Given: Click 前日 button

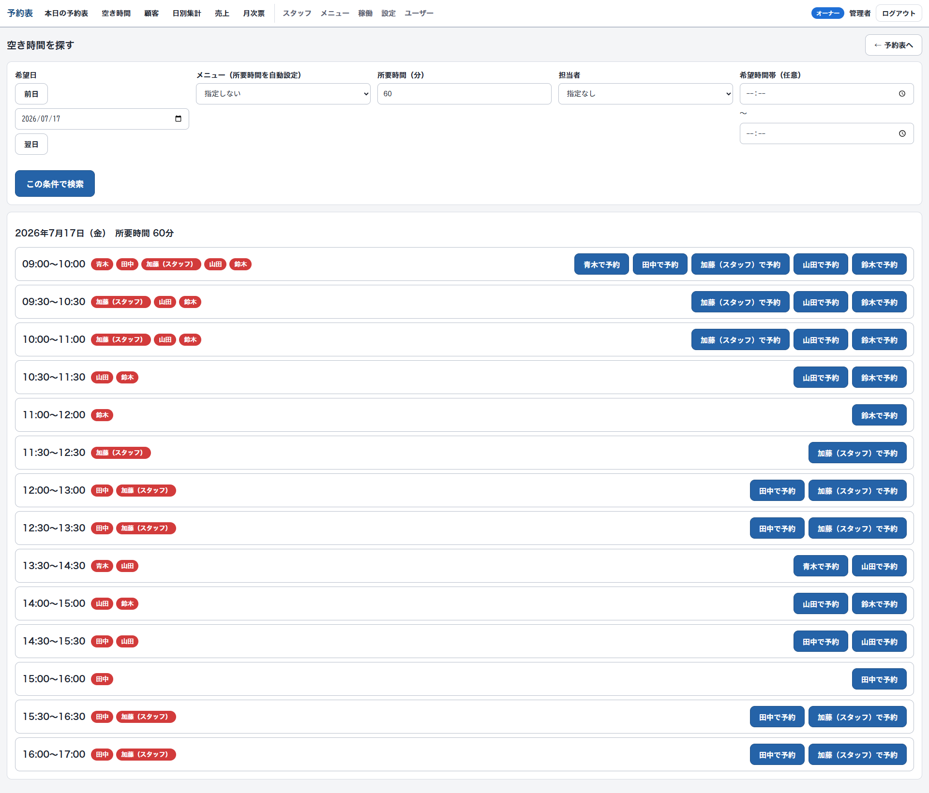Looking at the screenshot, I should pos(31,94).
